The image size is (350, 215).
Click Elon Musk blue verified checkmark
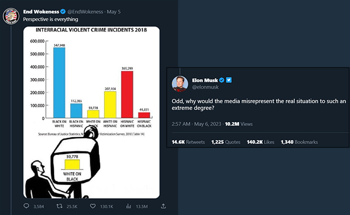(221, 80)
